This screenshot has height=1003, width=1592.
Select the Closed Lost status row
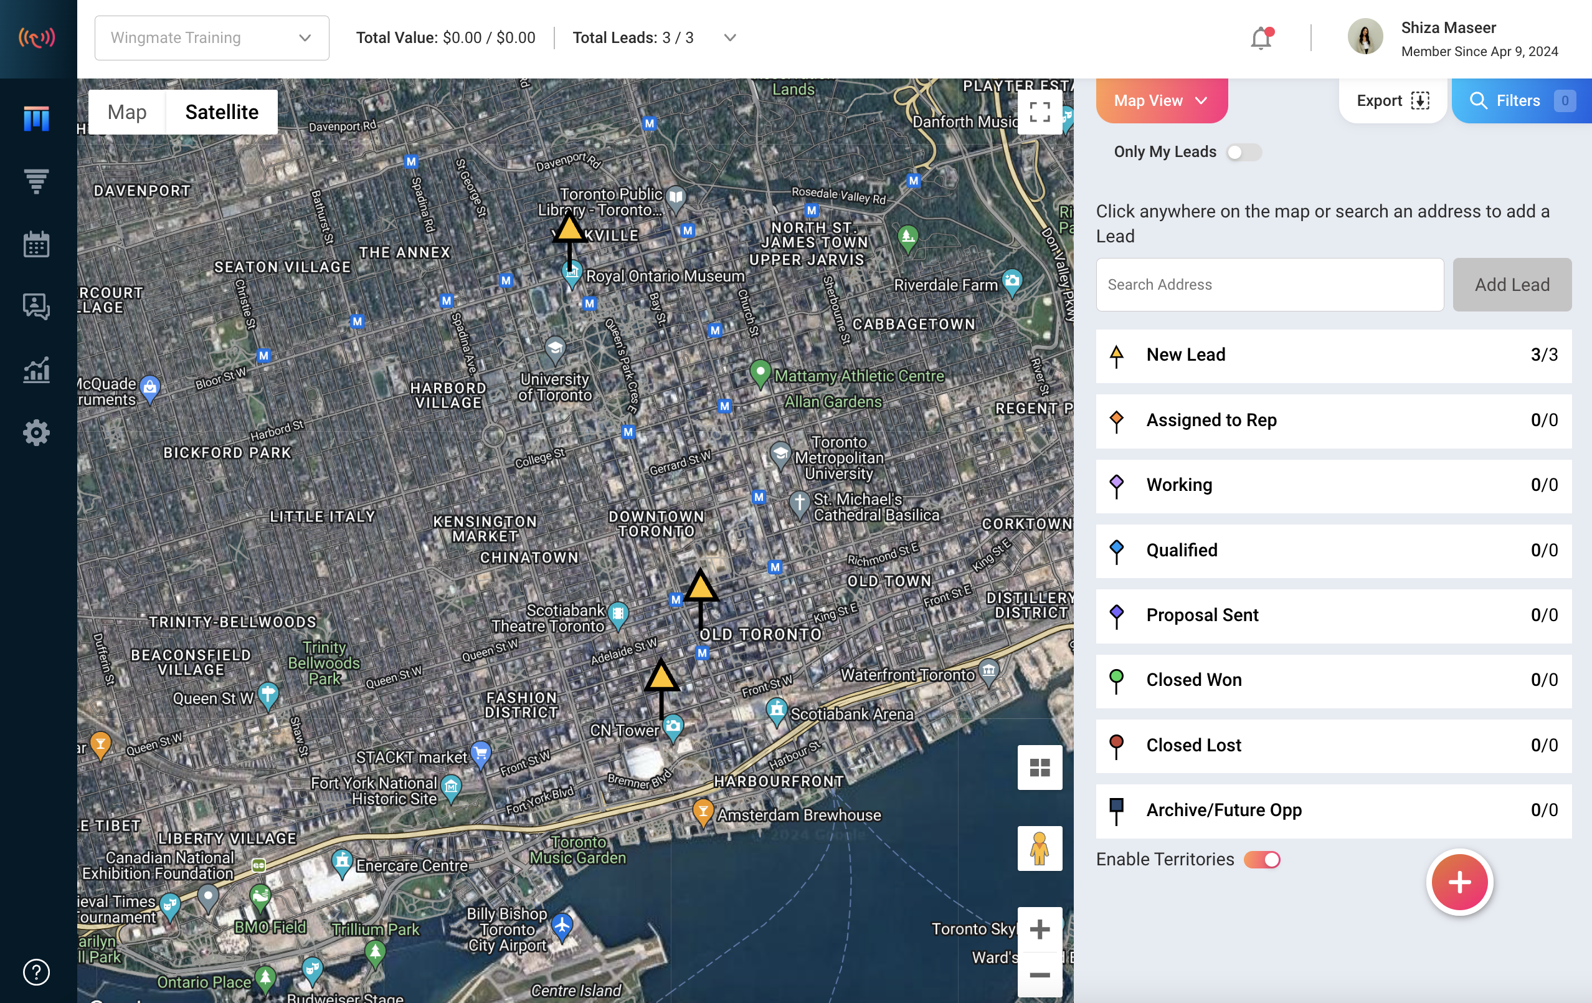click(x=1333, y=746)
